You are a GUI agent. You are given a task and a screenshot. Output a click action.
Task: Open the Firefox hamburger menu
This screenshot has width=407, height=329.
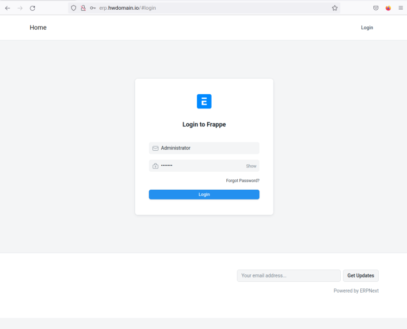400,8
